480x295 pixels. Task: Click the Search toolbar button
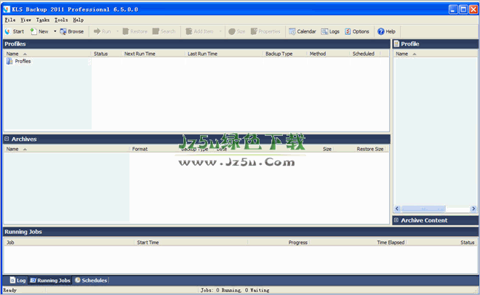click(164, 31)
